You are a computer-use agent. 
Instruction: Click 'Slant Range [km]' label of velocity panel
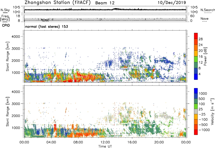8,111
